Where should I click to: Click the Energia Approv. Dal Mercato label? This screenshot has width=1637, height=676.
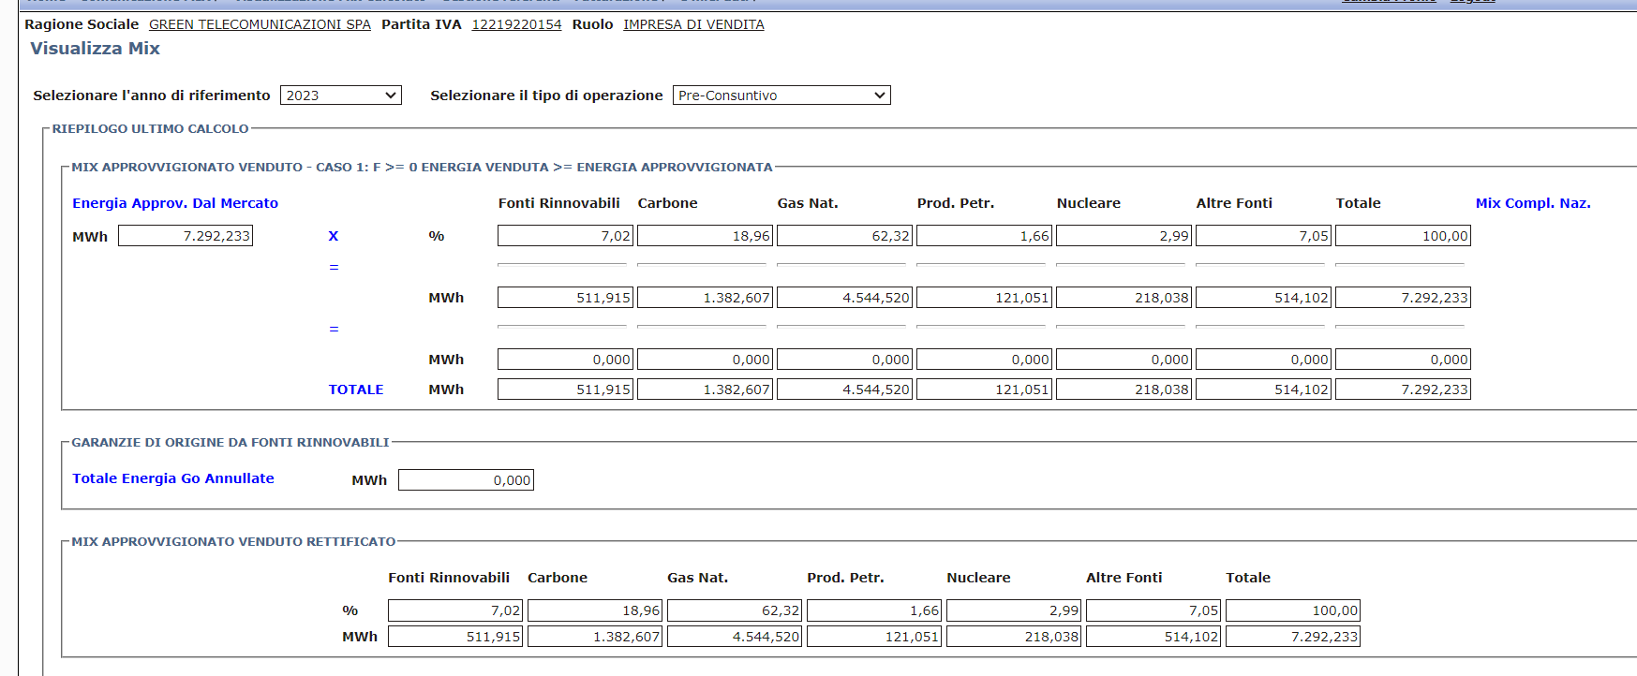click(175, 203)
